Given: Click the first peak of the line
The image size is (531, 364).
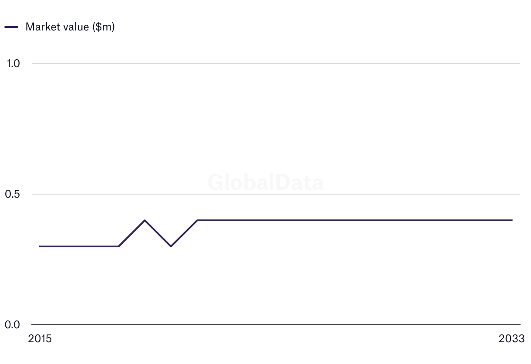Looking at the screenshot, I should coord(145,220).
